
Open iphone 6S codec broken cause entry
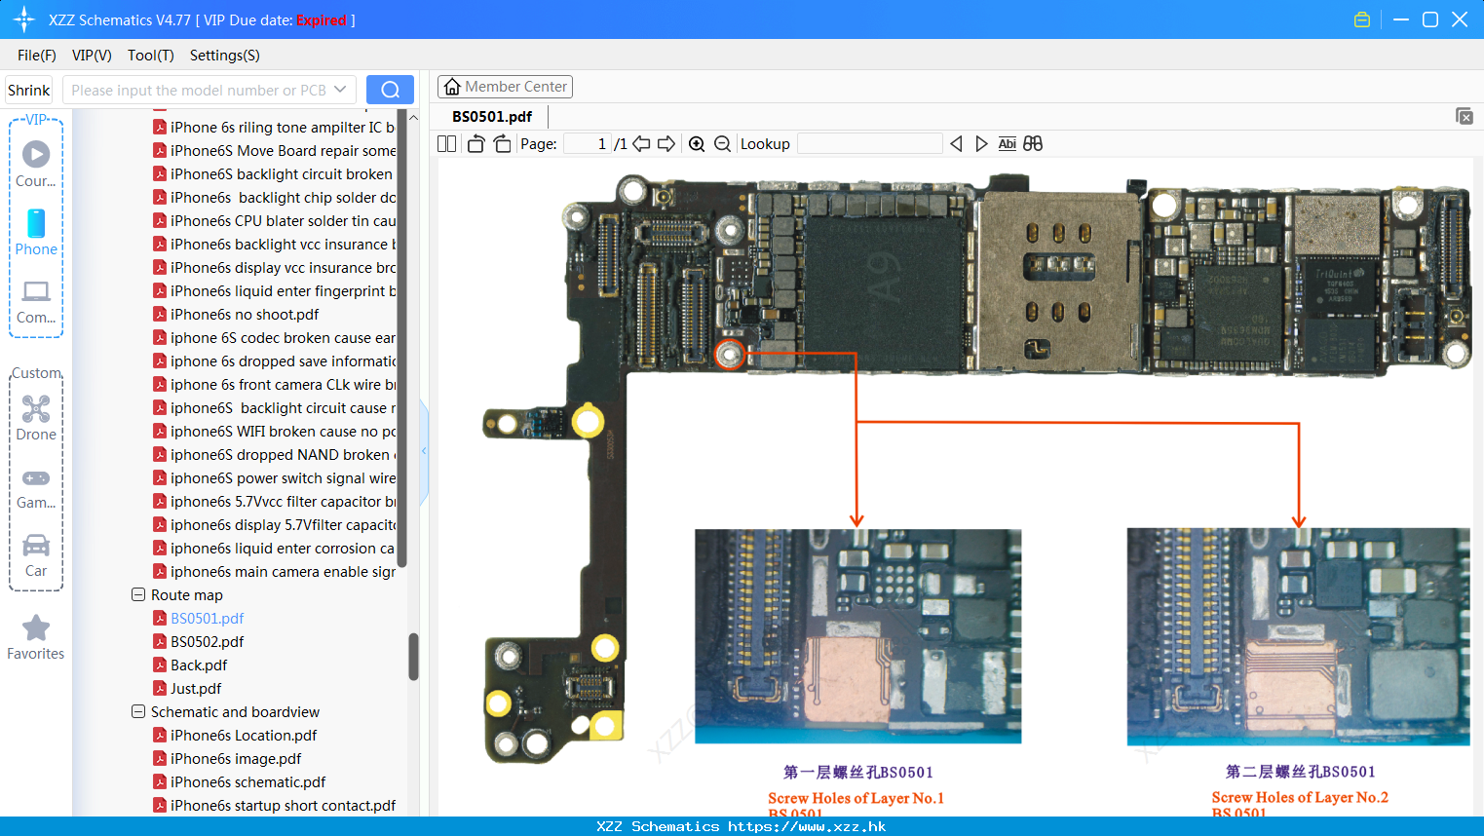tap(283, 337)
